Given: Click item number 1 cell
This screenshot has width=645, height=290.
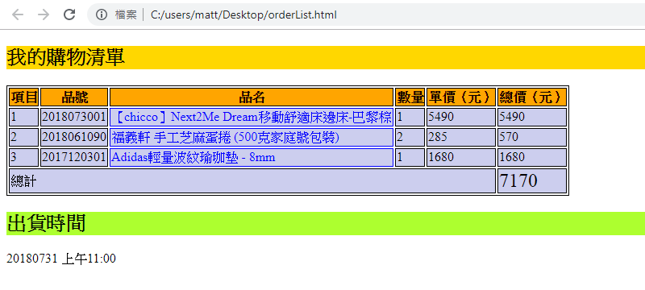Looking at the screenshot, I should [x=24, y=117].
